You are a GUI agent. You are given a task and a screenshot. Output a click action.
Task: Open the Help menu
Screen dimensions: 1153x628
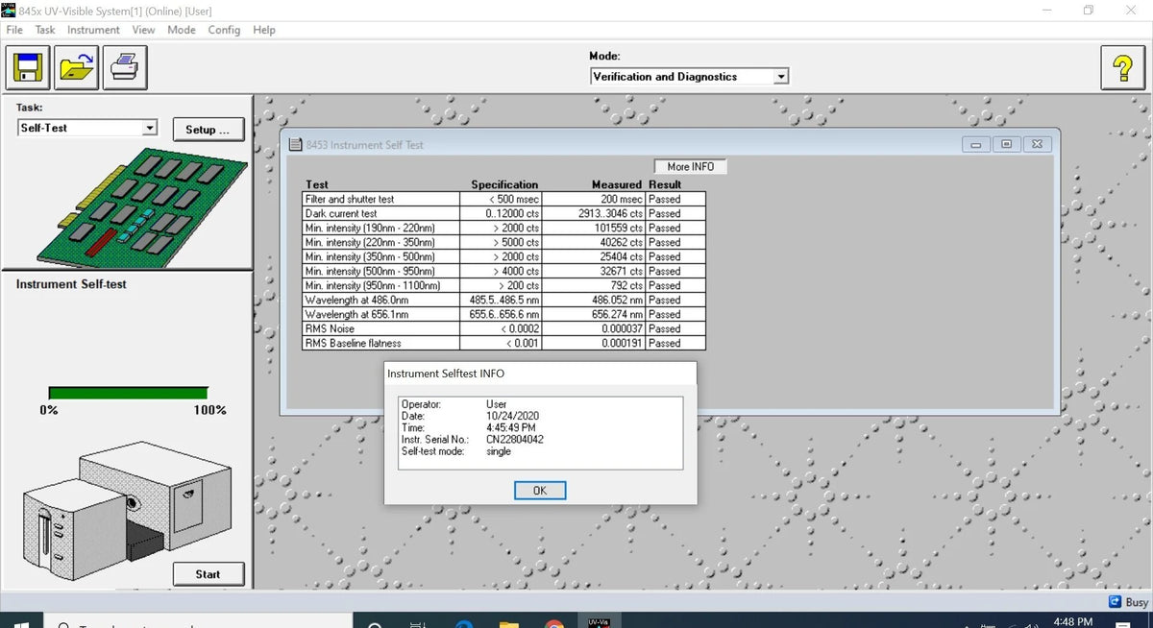264,30
